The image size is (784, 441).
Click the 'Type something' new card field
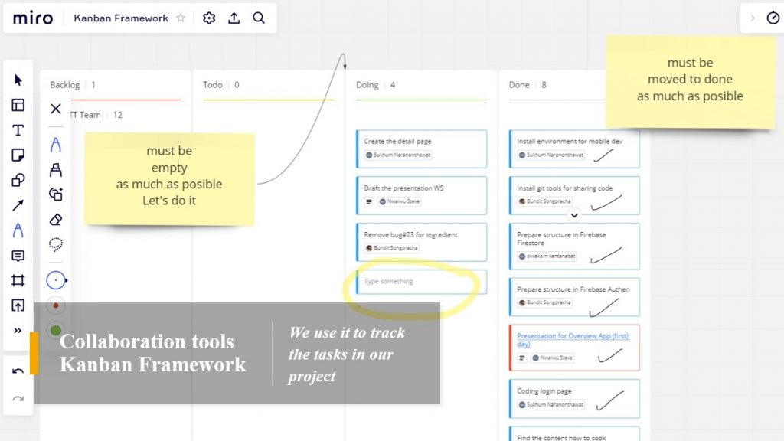422,282
